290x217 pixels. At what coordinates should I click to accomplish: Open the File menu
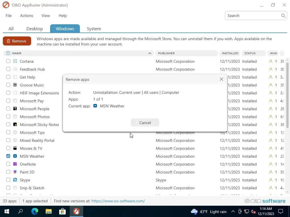tap(8, 16)
